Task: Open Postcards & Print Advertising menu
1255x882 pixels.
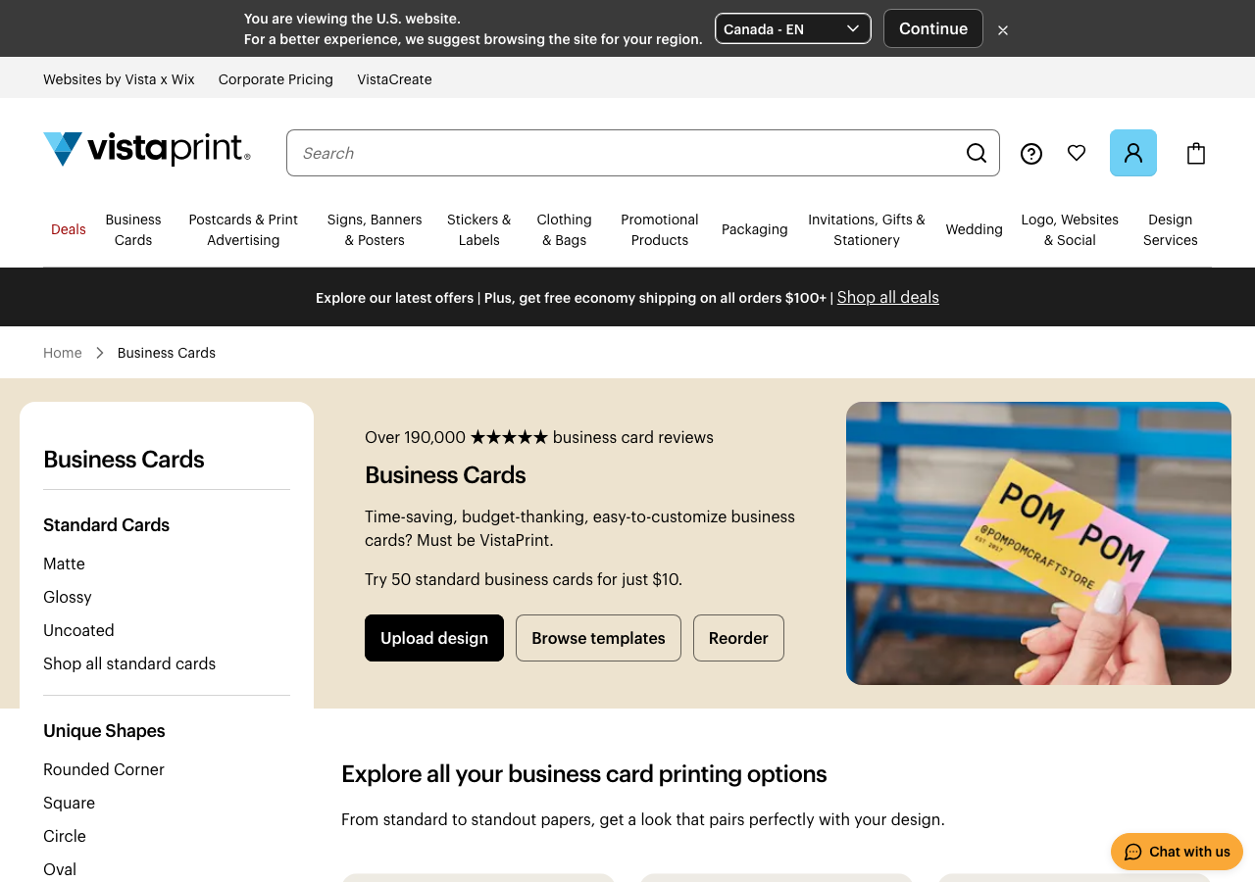Action: tap(243, 229)
